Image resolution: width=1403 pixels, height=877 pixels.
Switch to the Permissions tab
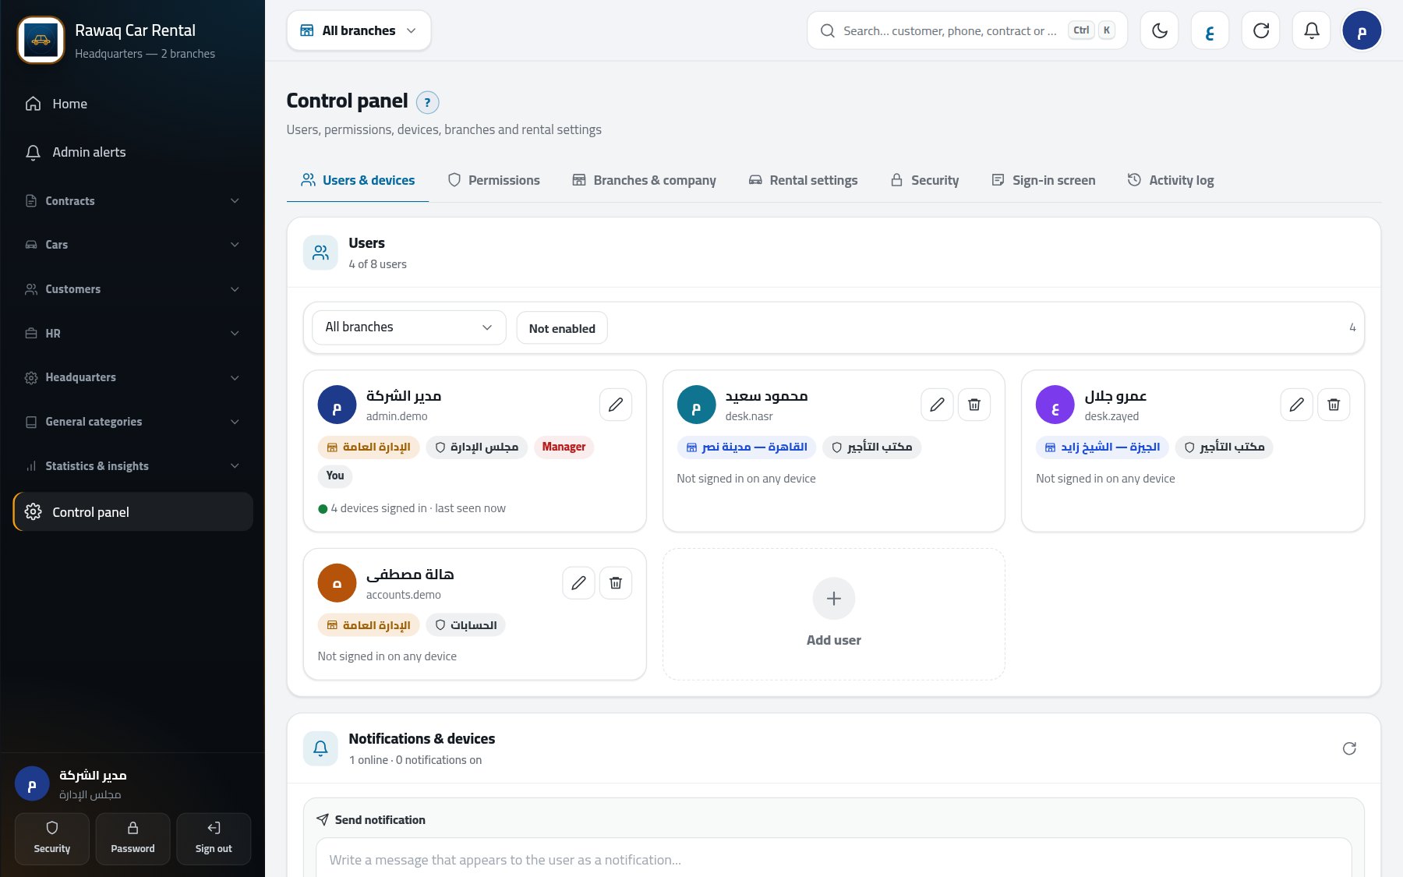pyautogui.click(x=493, y=180)
